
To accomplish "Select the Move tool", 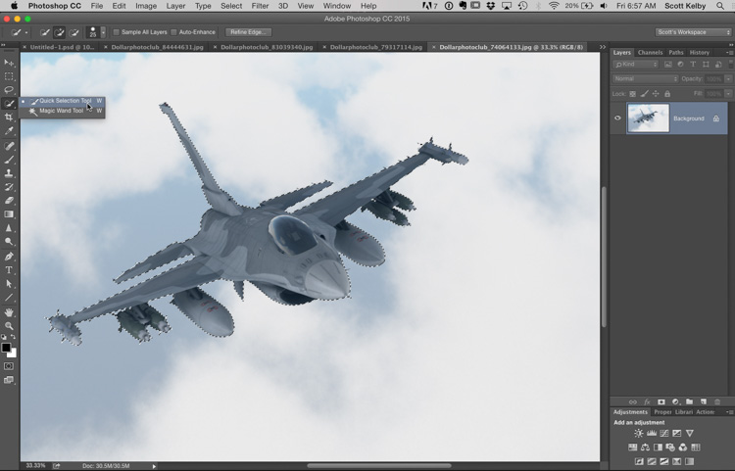I will [10, 63].
